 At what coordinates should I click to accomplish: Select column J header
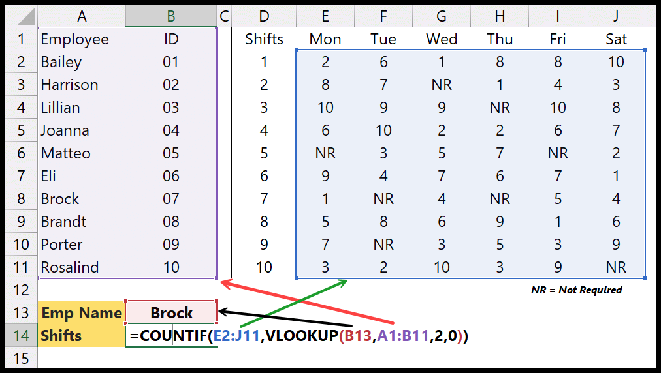coord(616,16)
